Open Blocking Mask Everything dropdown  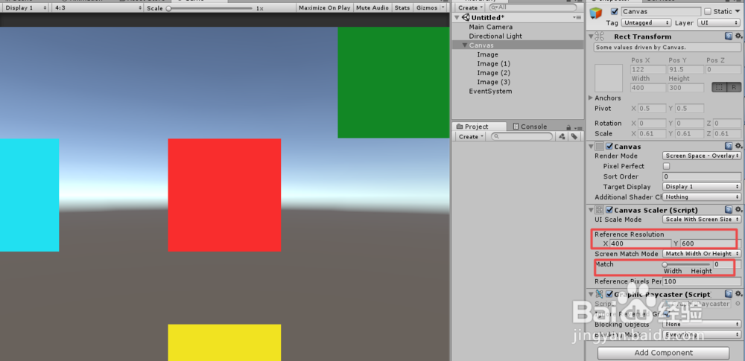click(x=702, y=334)
